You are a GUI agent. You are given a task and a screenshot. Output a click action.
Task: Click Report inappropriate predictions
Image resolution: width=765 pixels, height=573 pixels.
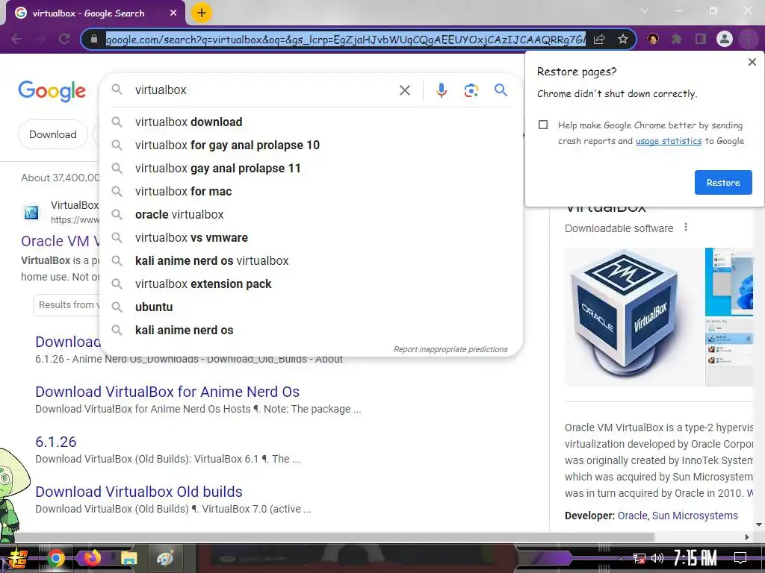[450, 349]
